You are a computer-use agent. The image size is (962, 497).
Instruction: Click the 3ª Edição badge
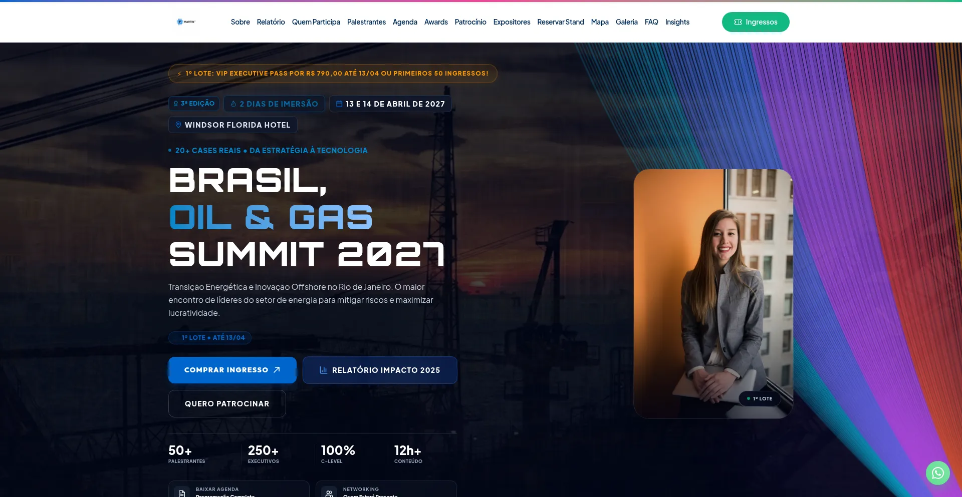[x=194, y=104]
